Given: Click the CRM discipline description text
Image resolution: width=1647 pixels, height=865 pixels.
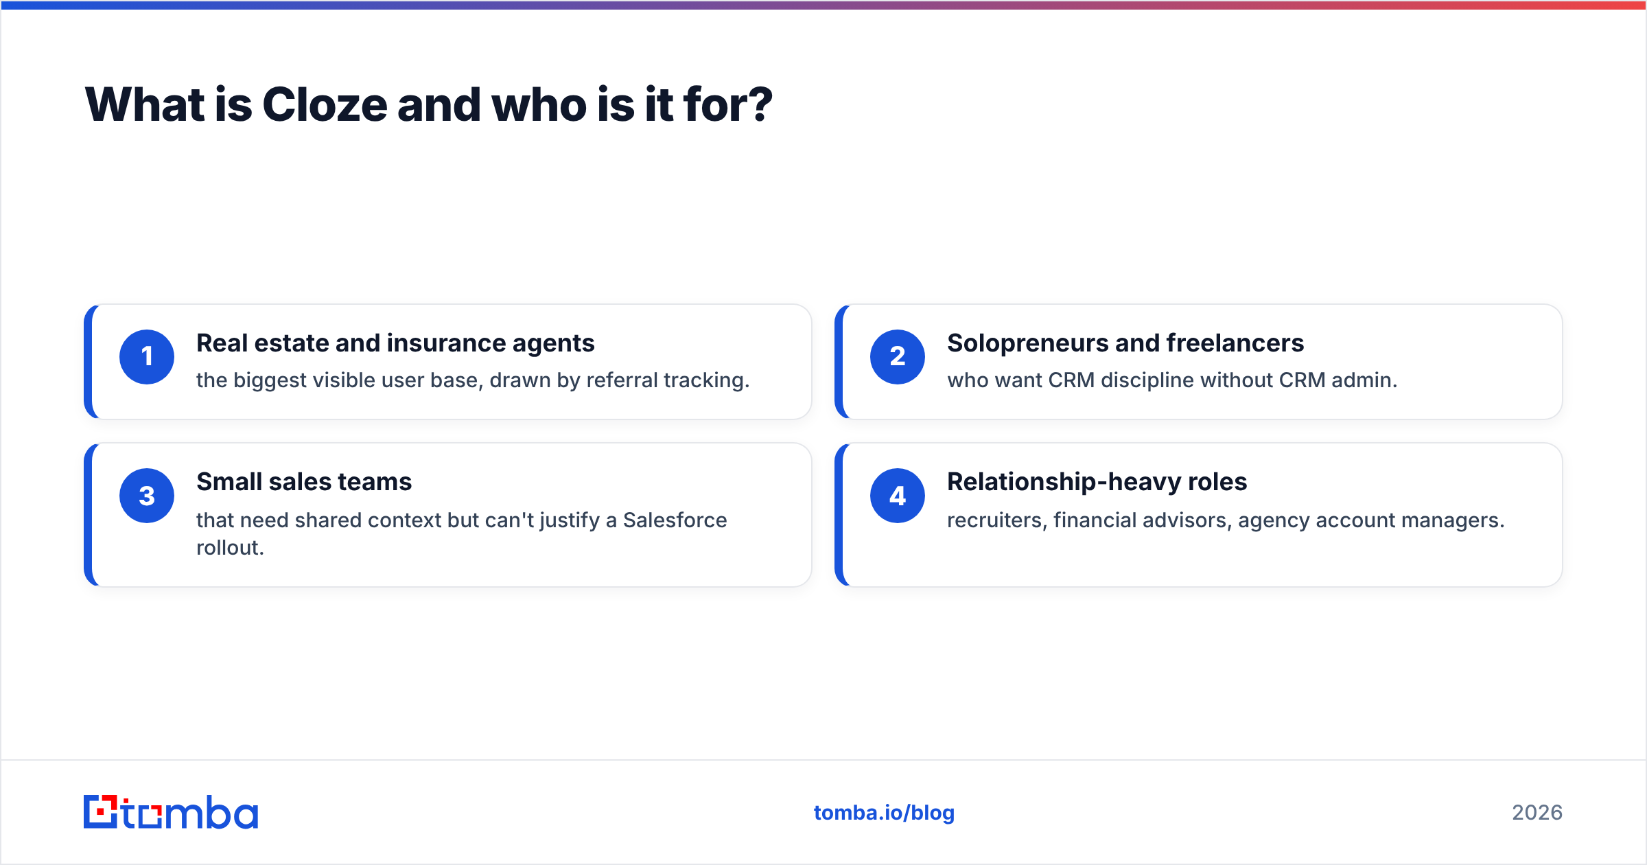Looking at the screenshot, I should click(1172, 380).
